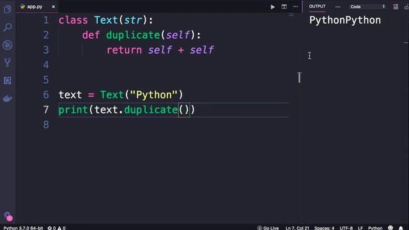Image resolution: width=409 pixels, height=230 pixels.
Task: Open the notifications bell
Action: click(x=401, y=228)
